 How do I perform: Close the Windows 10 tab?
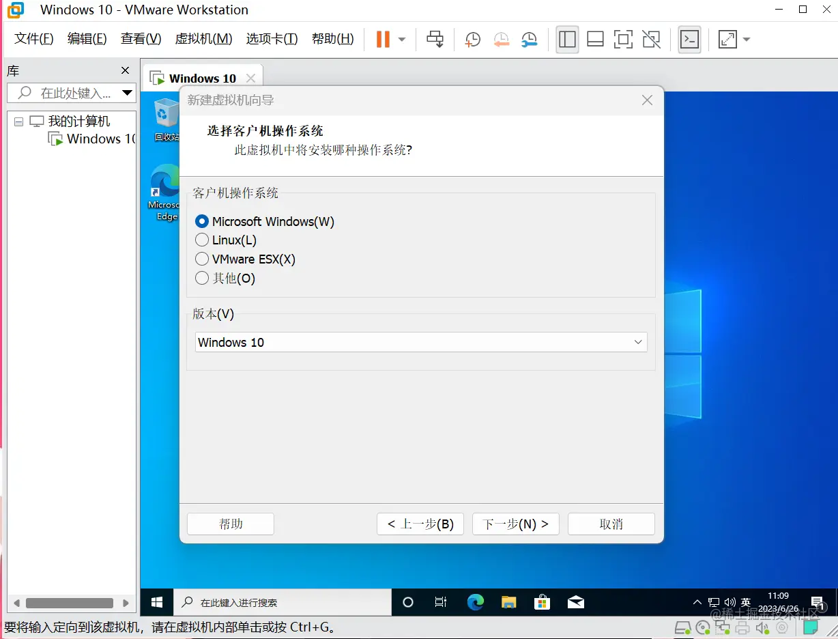pos(250,78)
